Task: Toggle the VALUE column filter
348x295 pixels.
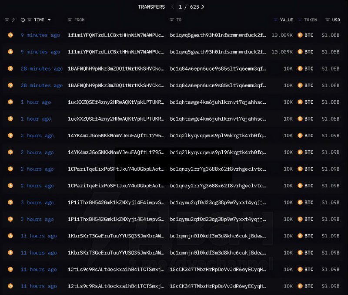Action: 275,20
